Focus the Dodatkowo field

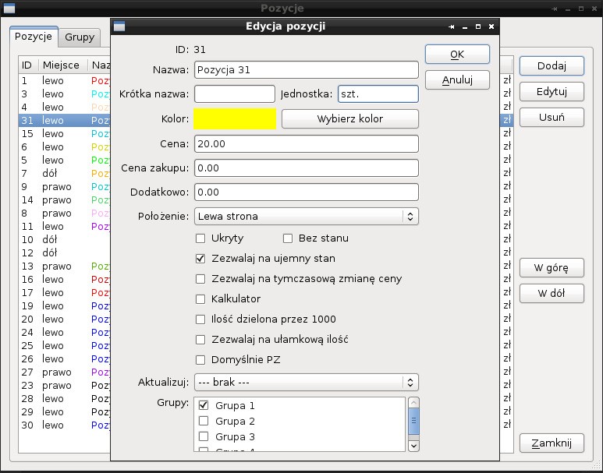tap(306, 192)
